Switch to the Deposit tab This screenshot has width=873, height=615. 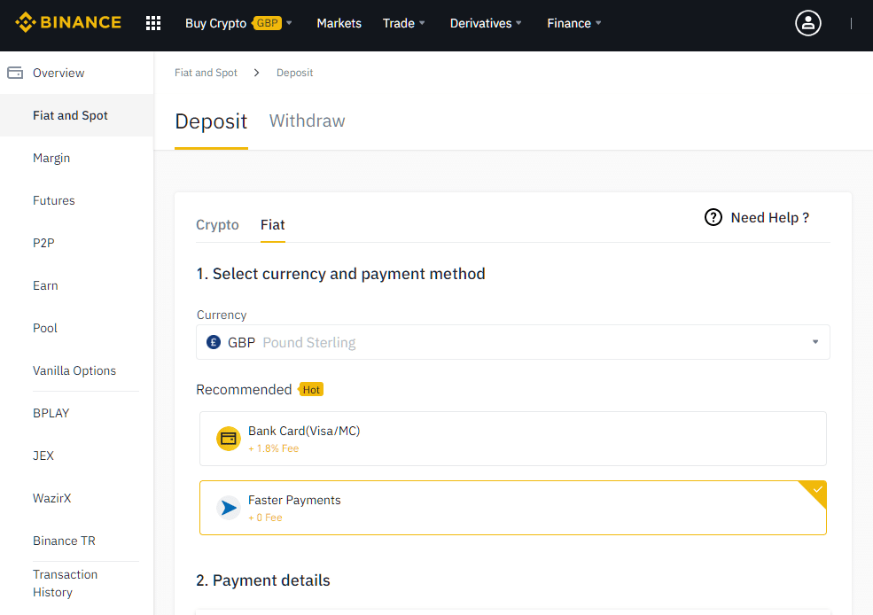(x=211, y=121)
